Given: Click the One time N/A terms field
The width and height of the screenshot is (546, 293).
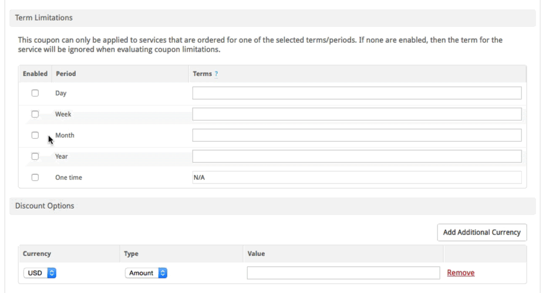Looking at the screenshot, I should click(x=357, y=178).
